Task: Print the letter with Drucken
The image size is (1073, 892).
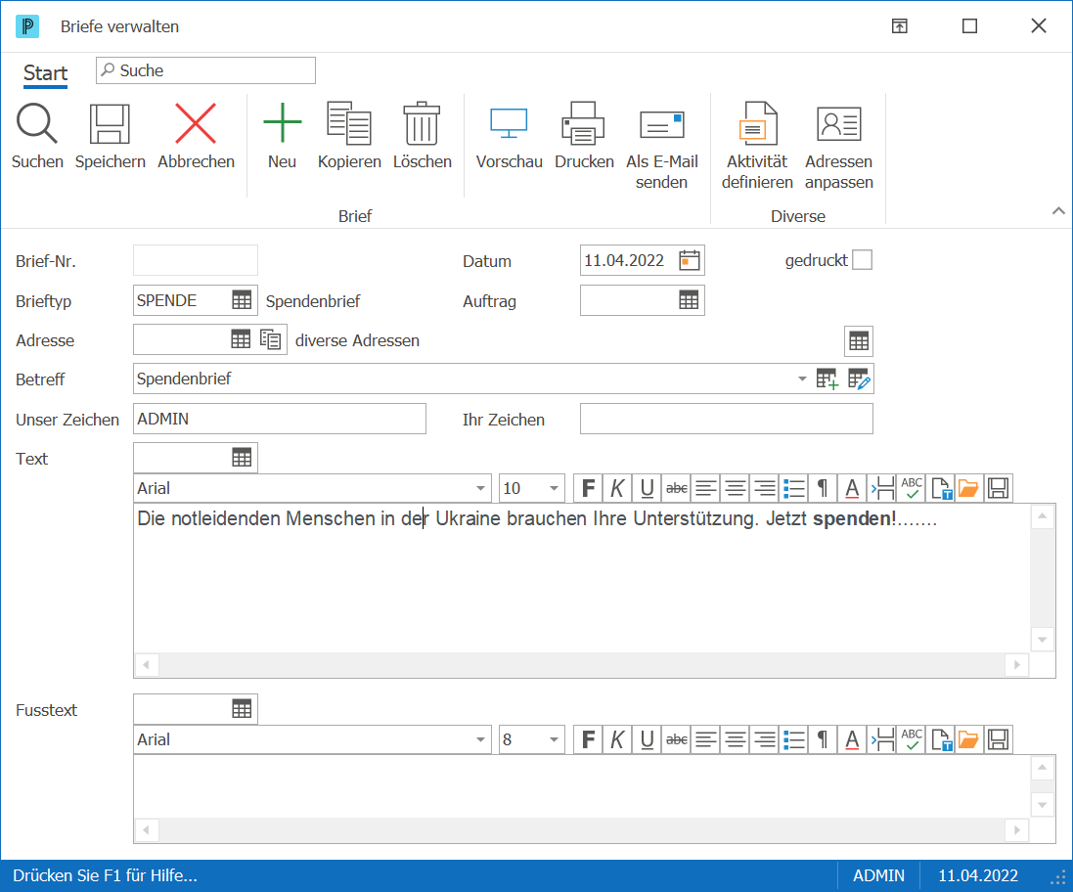Action: (x=584, y=136)
